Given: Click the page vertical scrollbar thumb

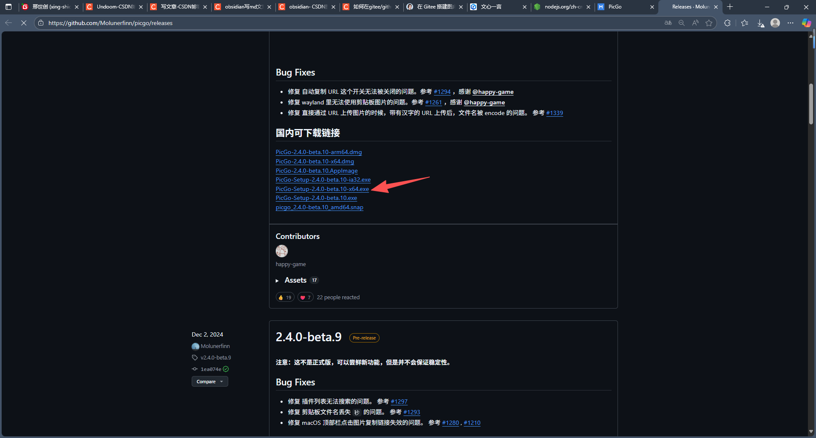Looking at the screenshot, I should (811, 104).
